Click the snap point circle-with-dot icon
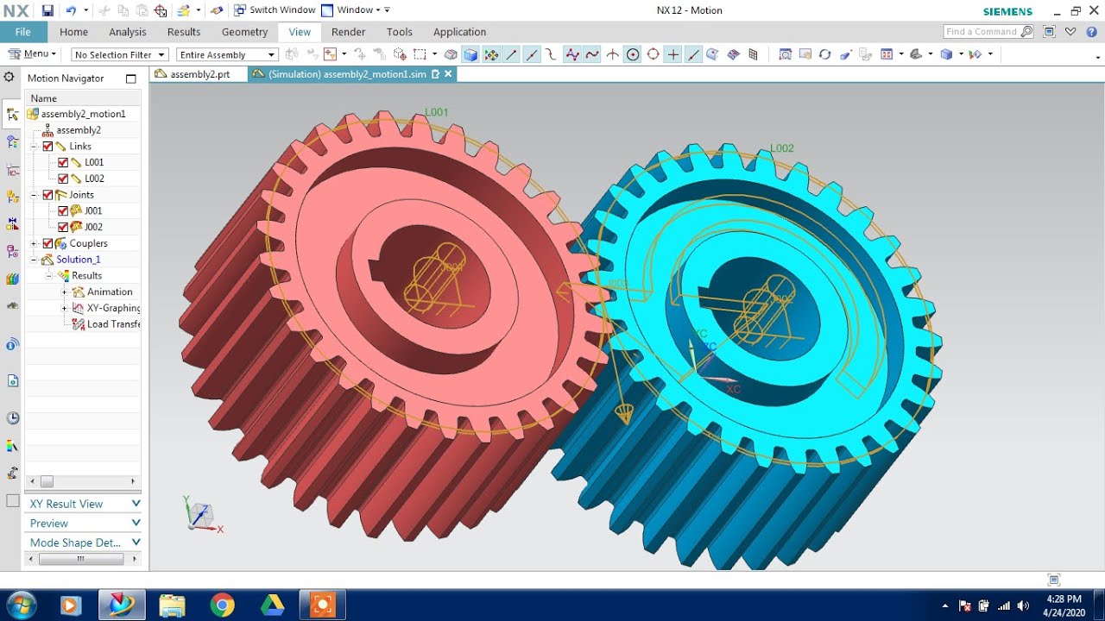1105x621 pixels. (633, 54)
